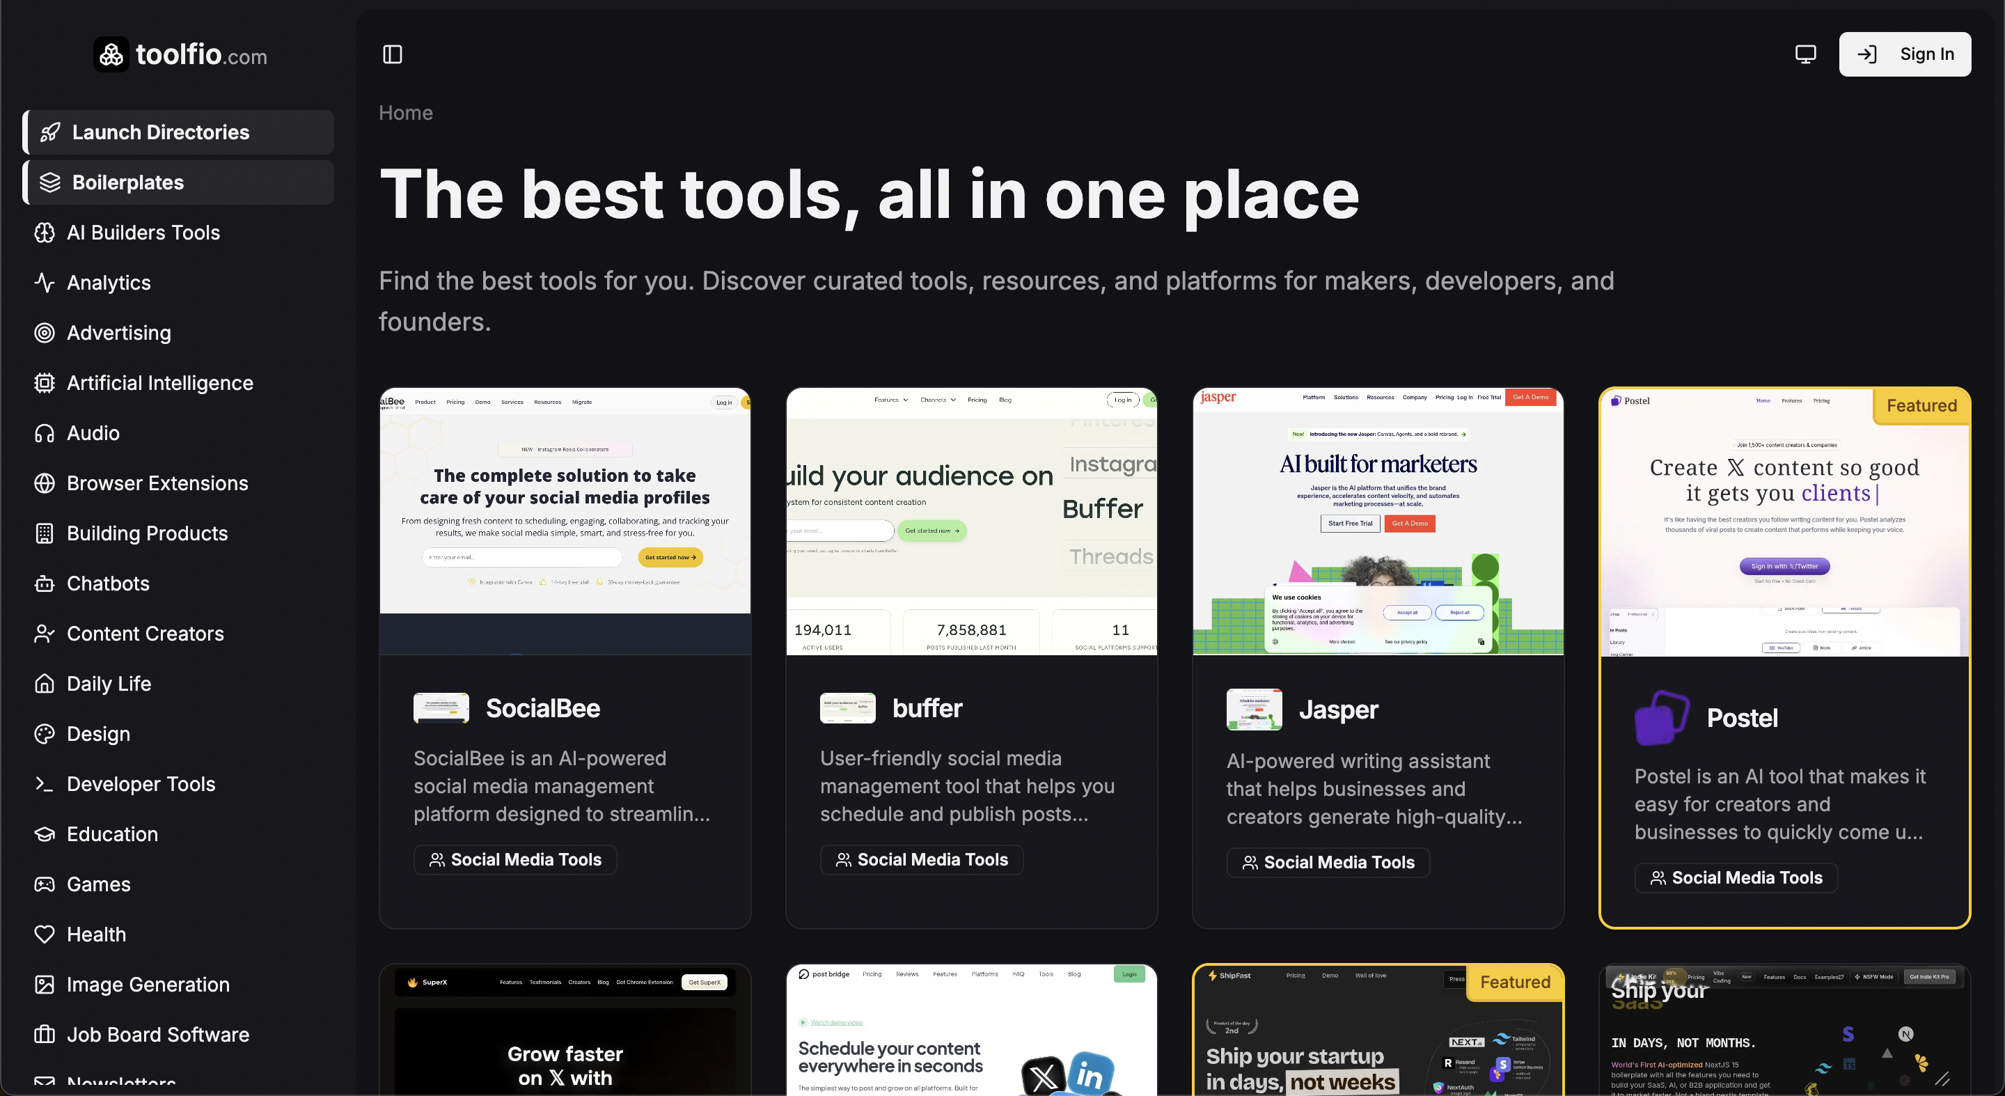The image size is (2005, 1096).
Task: Open Developer Tools via the terminal icon
Action: click(x=45, y=784)
